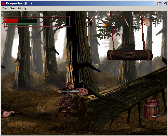This screenshot has height=136, width=168.
Task: Click the meat counter icon in HUD
Action: point(147,22)
